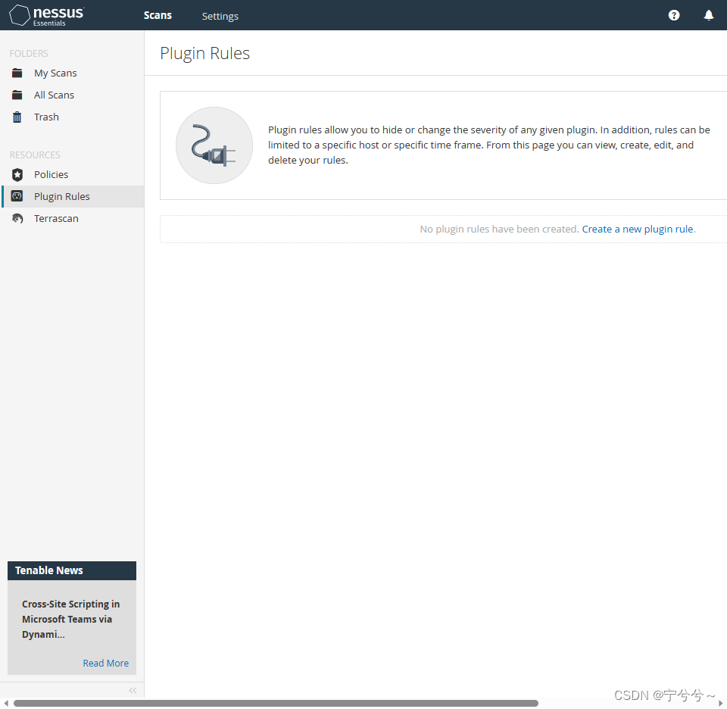
Task: Click the Tenable News header
Action: 72,571
